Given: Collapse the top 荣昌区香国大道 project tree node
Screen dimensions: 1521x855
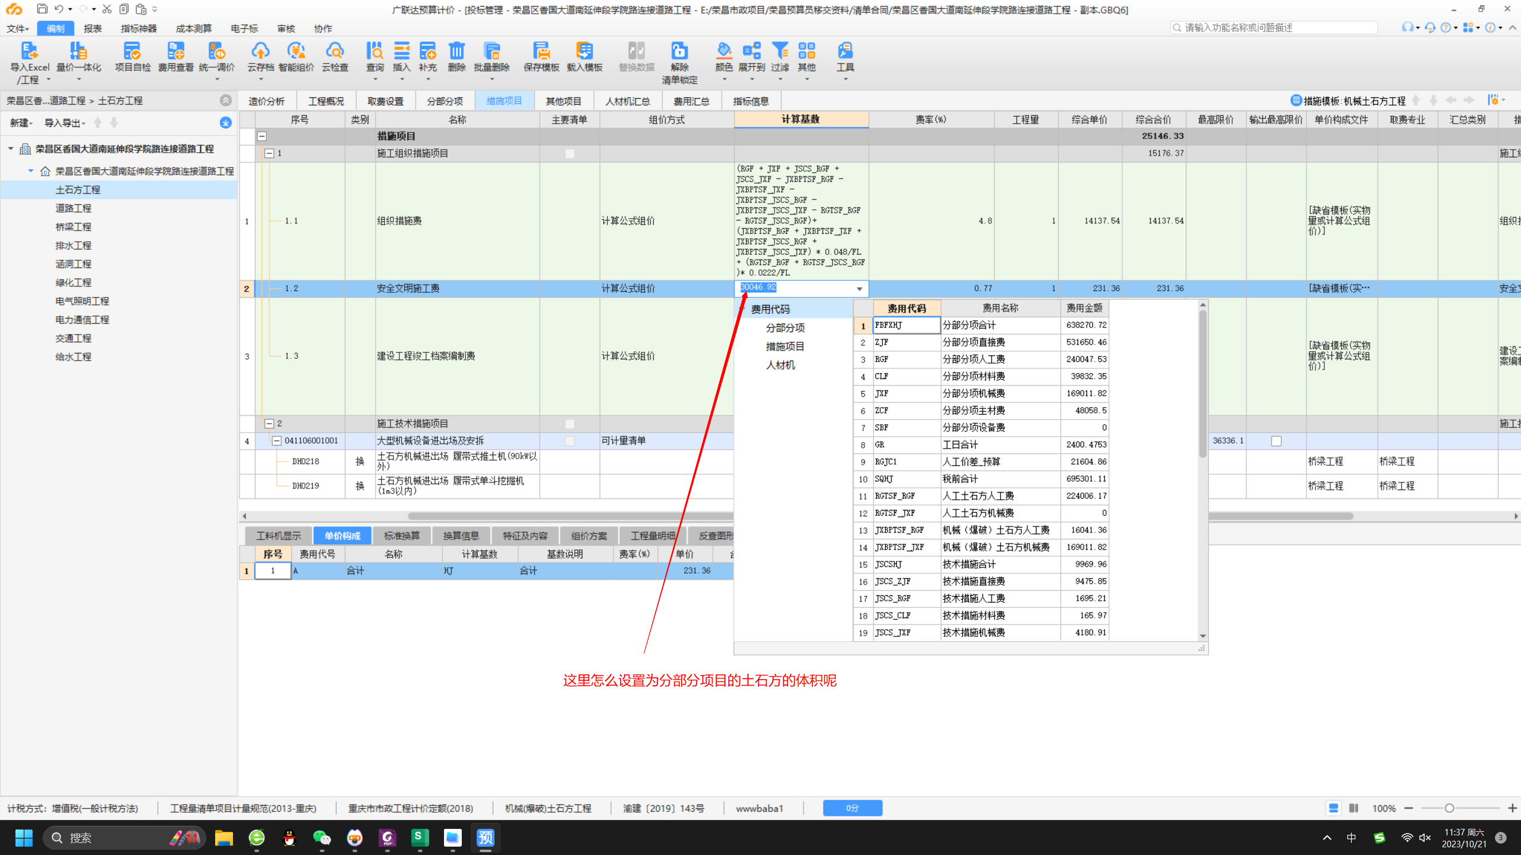Looking at the screenshot, I should pyautogui.click(x=11, y=149).
